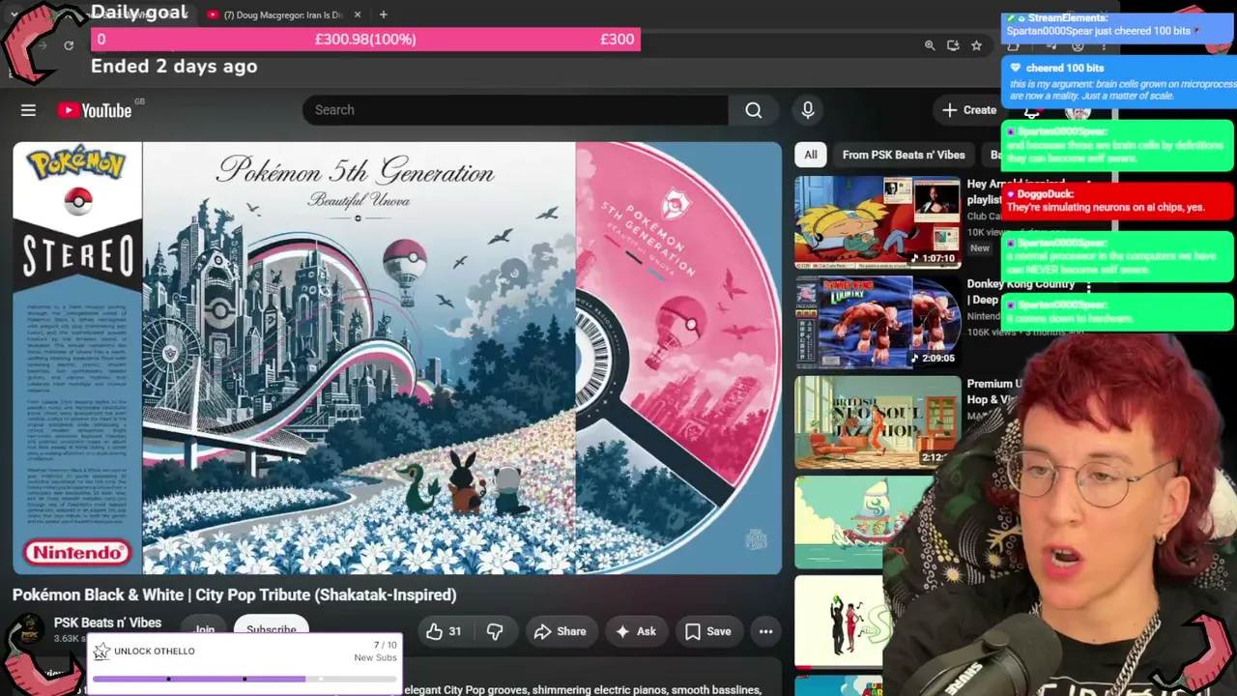Go to the YouTube home logo
Screen dimensions: 1237x696
[94, 110]
